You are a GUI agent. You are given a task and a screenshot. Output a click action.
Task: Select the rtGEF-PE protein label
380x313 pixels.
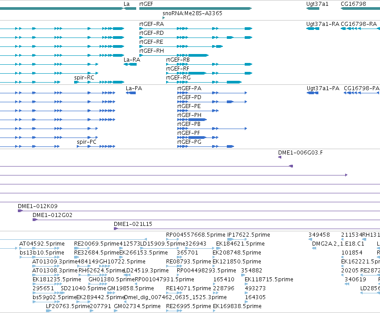[x=189, y=106]
